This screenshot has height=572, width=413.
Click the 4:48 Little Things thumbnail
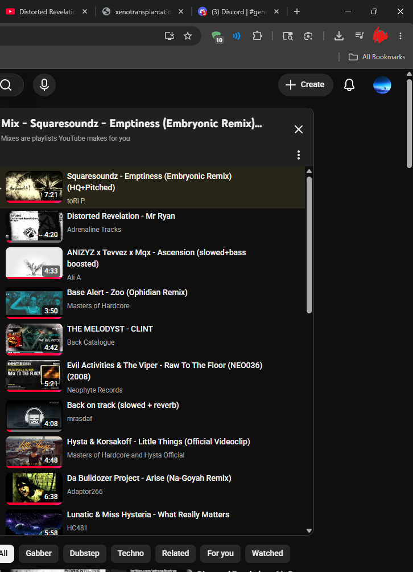click(x=34, y=452)
